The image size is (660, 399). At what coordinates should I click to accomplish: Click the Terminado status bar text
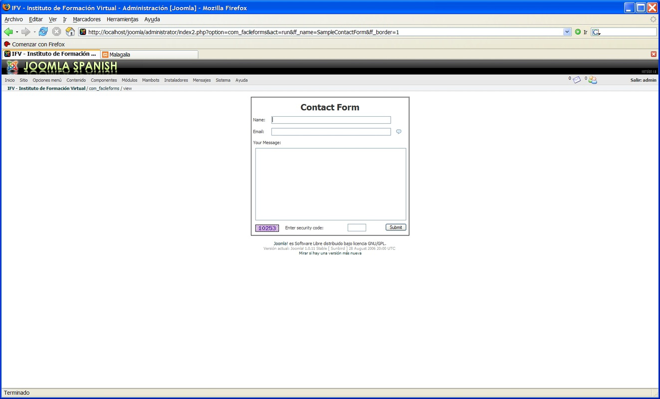(x=17, y=393)
